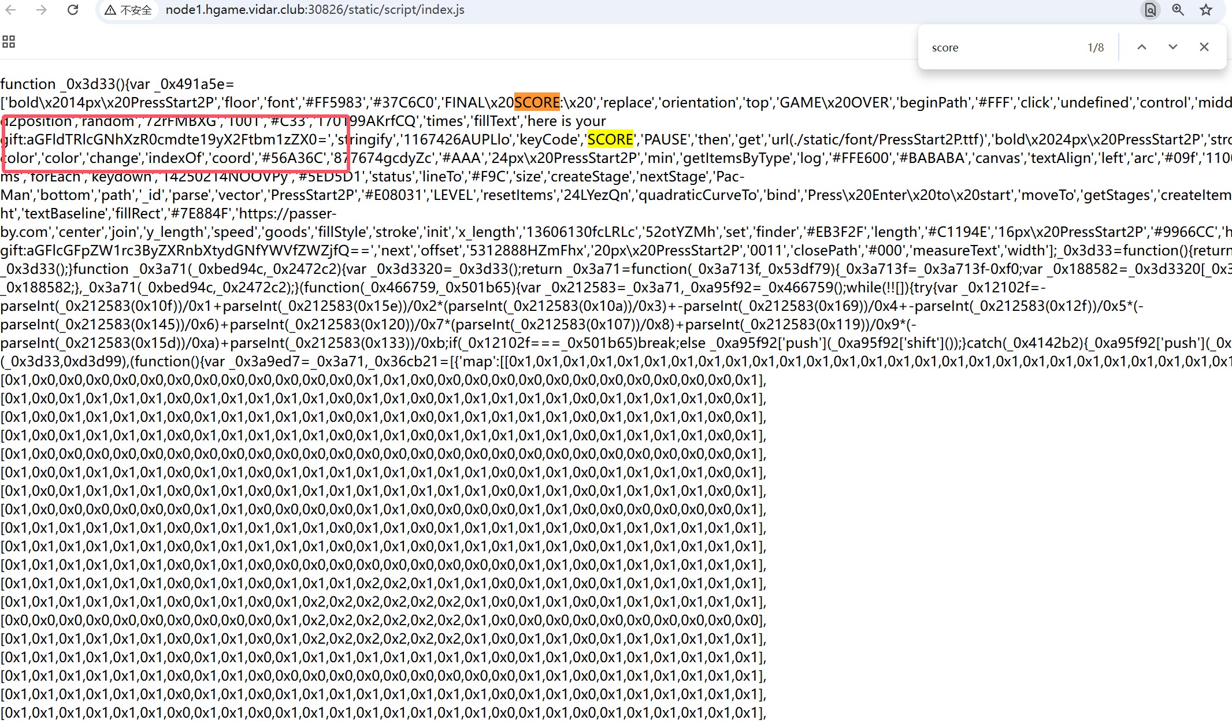This screenshot has height=724, width=1232.
Task: Click the find-in-page document icon
Action: tap(1150, 10)
